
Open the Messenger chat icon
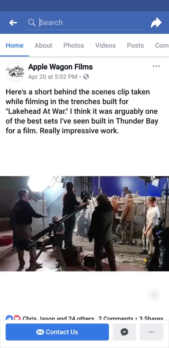(x=125, y=332)
